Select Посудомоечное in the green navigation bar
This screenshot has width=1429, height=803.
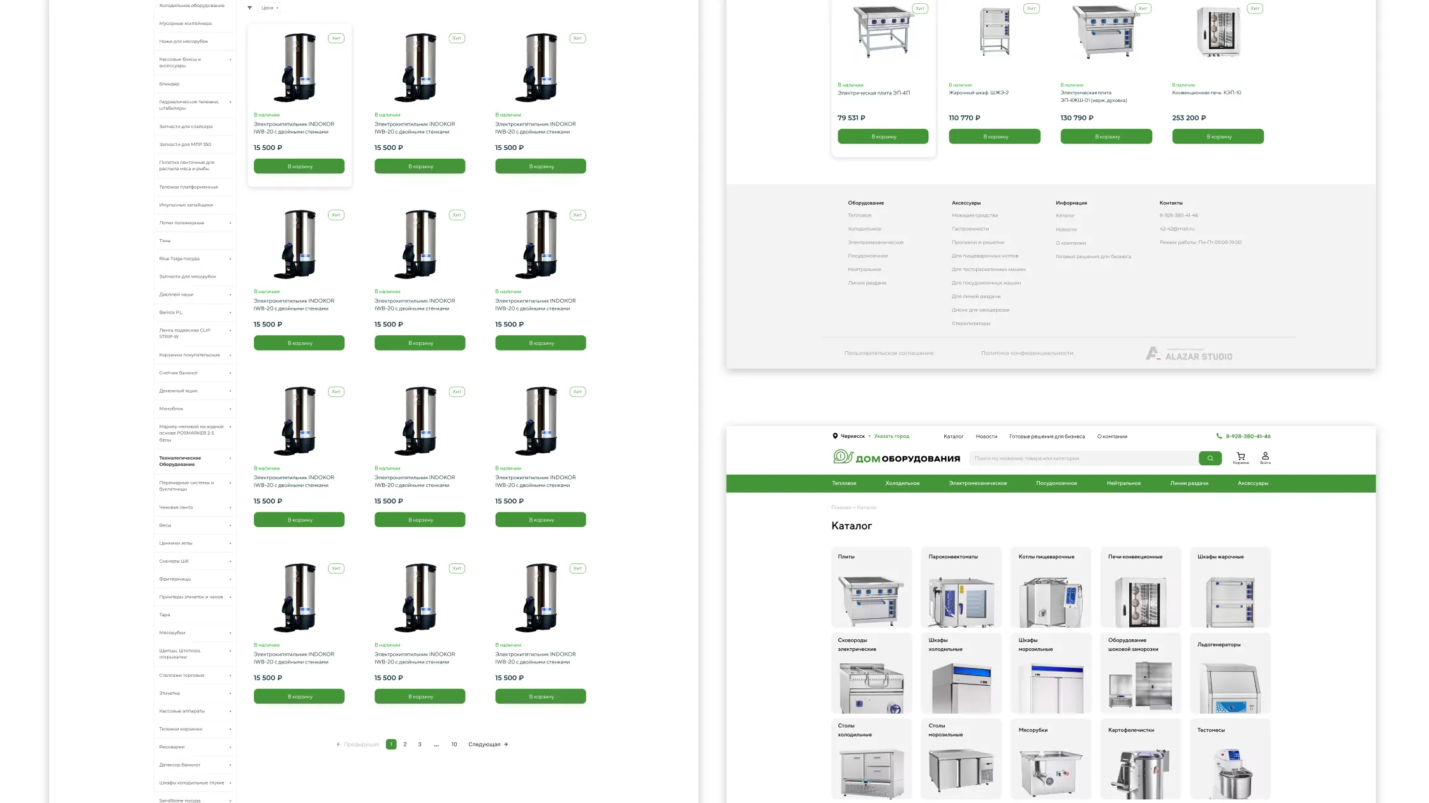1056,483
